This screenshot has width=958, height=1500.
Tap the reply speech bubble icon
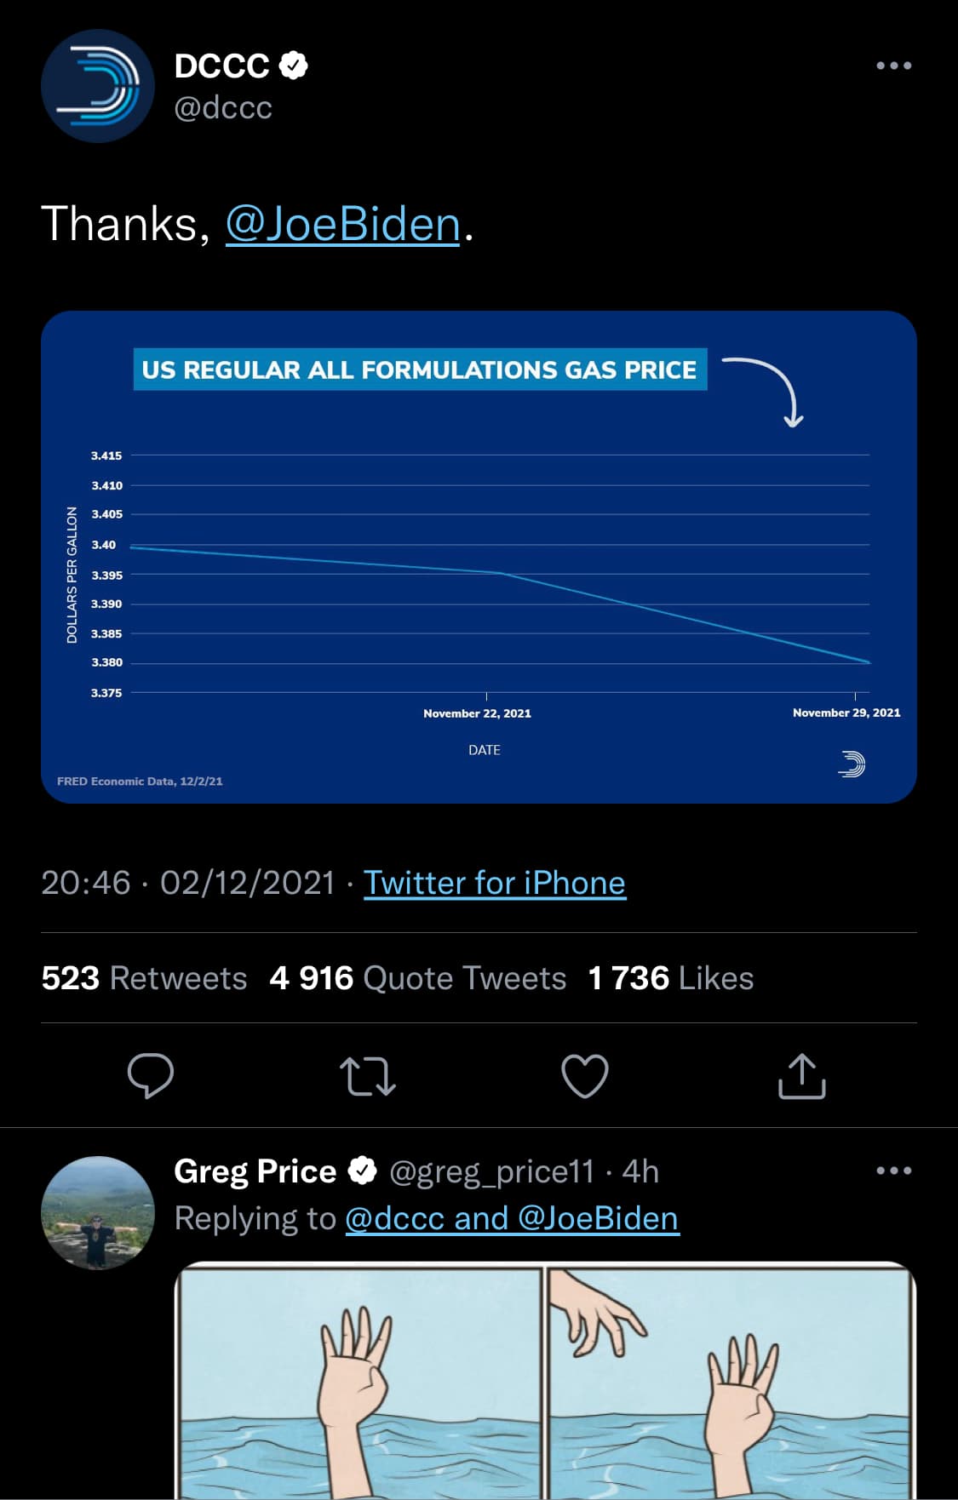point(151,1075)
